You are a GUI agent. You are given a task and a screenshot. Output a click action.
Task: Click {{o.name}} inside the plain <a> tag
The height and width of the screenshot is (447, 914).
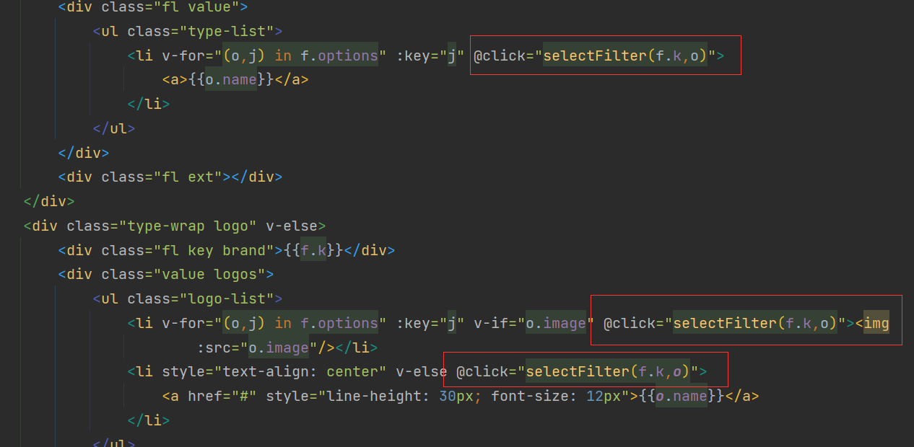231,80
